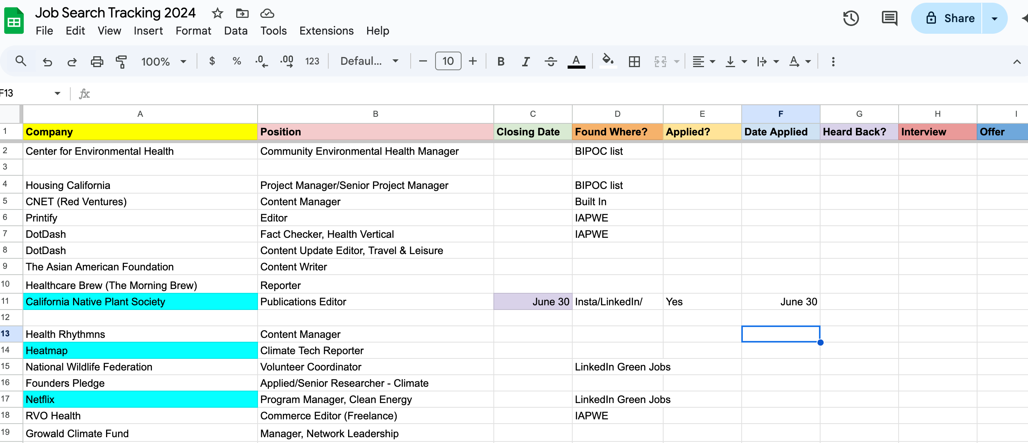Click the font size input field
The width and height of the screenshot is (1028, 443).
point(448,61)
